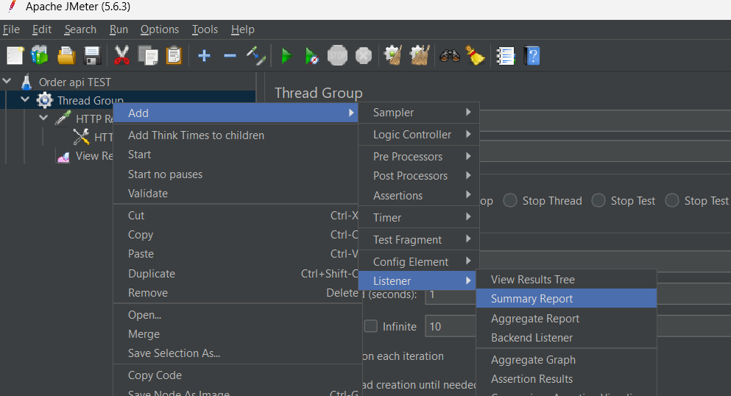
Task: Choose Summary Report listener
Action: [x=566, y=299]
